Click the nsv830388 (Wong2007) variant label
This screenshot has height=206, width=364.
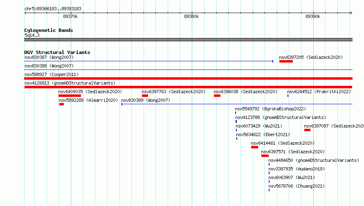point(49,66)
